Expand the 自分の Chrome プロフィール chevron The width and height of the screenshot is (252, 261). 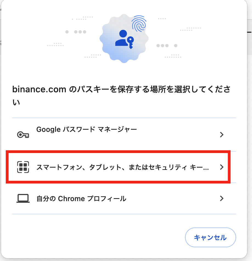point(222,198)
